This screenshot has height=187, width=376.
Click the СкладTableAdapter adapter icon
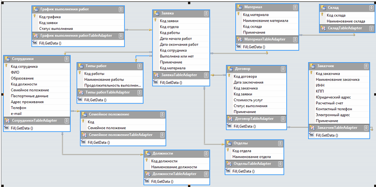click(322, 28)
